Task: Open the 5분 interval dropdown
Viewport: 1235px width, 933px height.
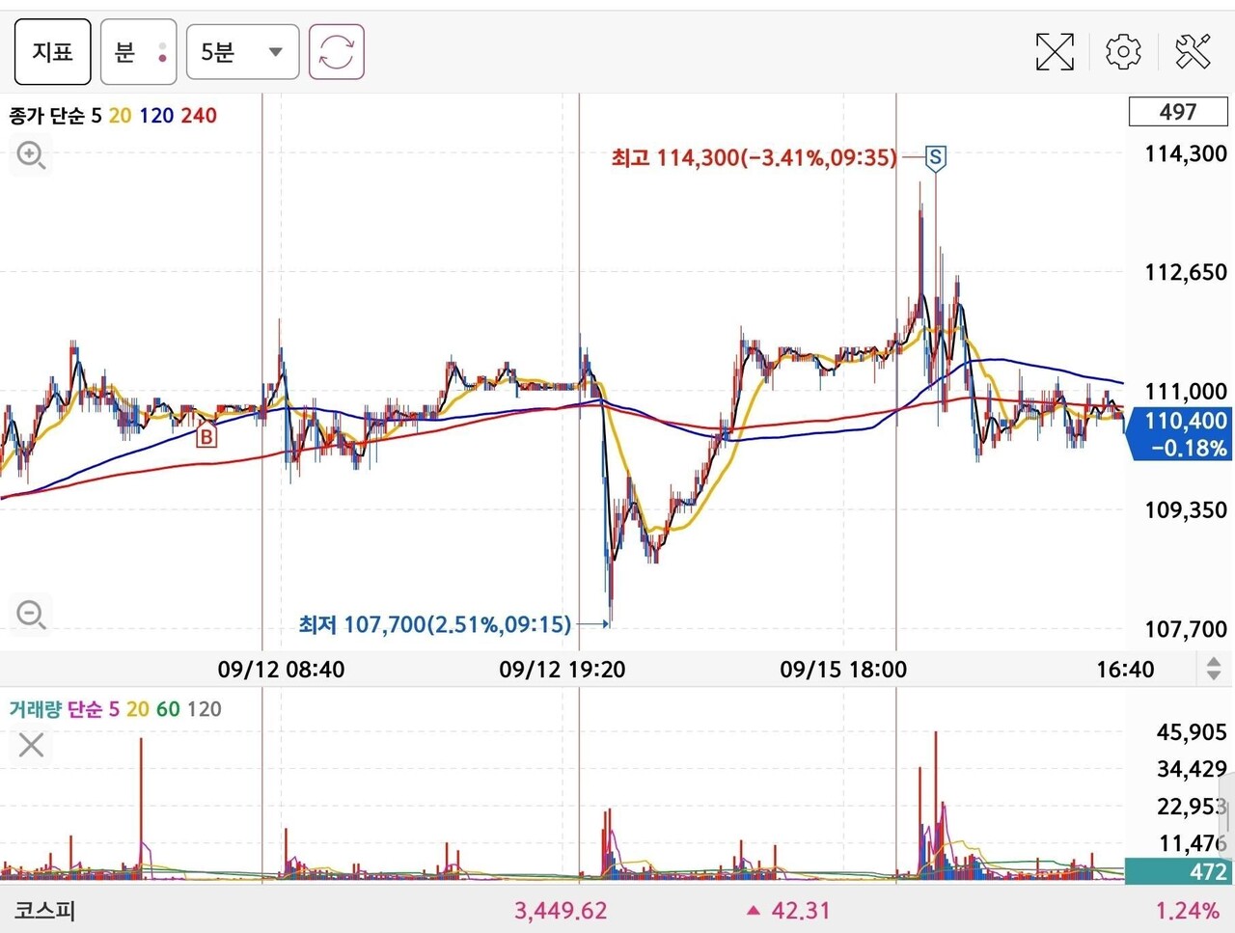Action: (x=242, y=52)
